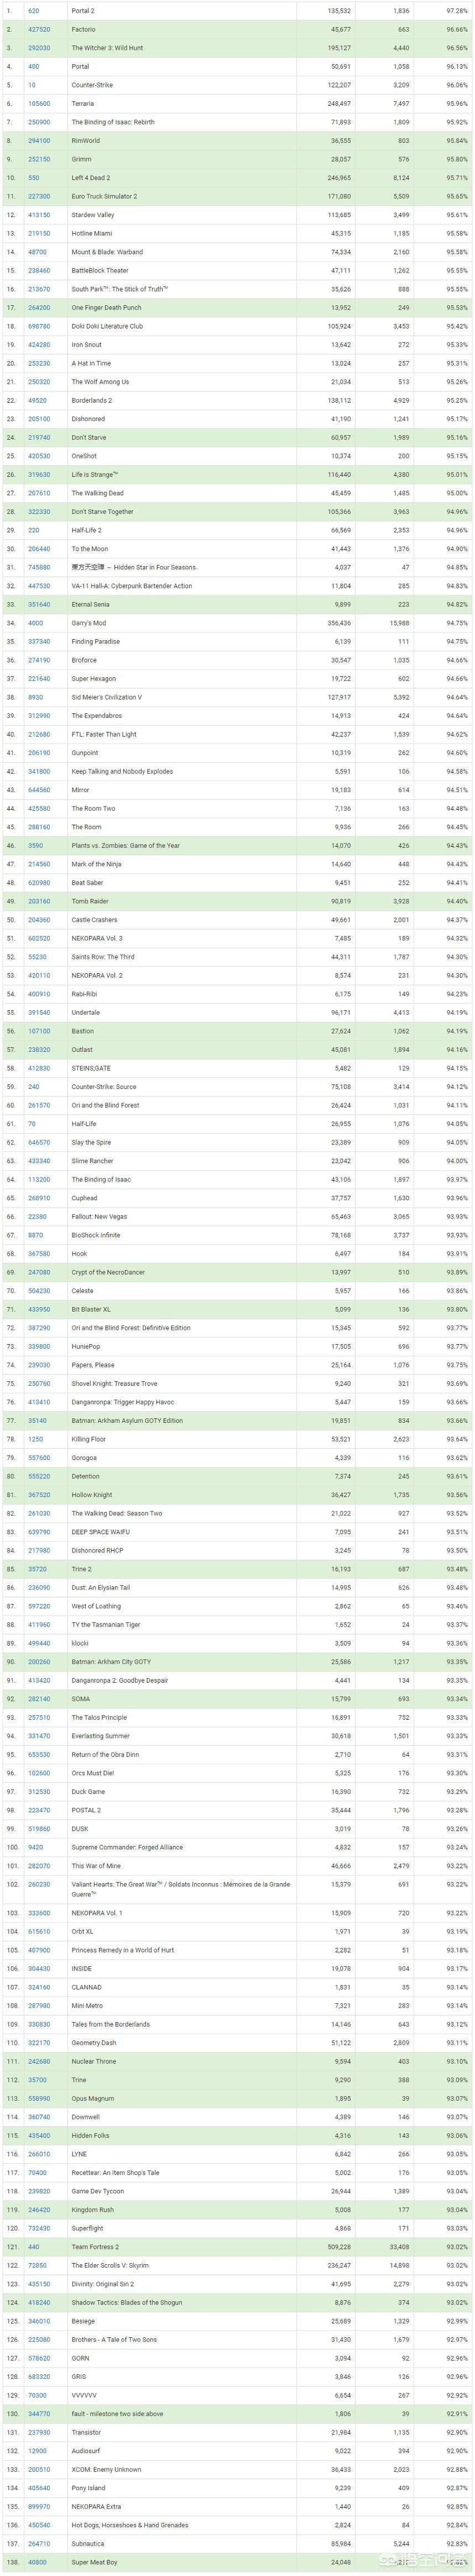Select the game name "FTL: Faster Than Light"
The width and height of the screenshot is (475, 2576).
104,734
